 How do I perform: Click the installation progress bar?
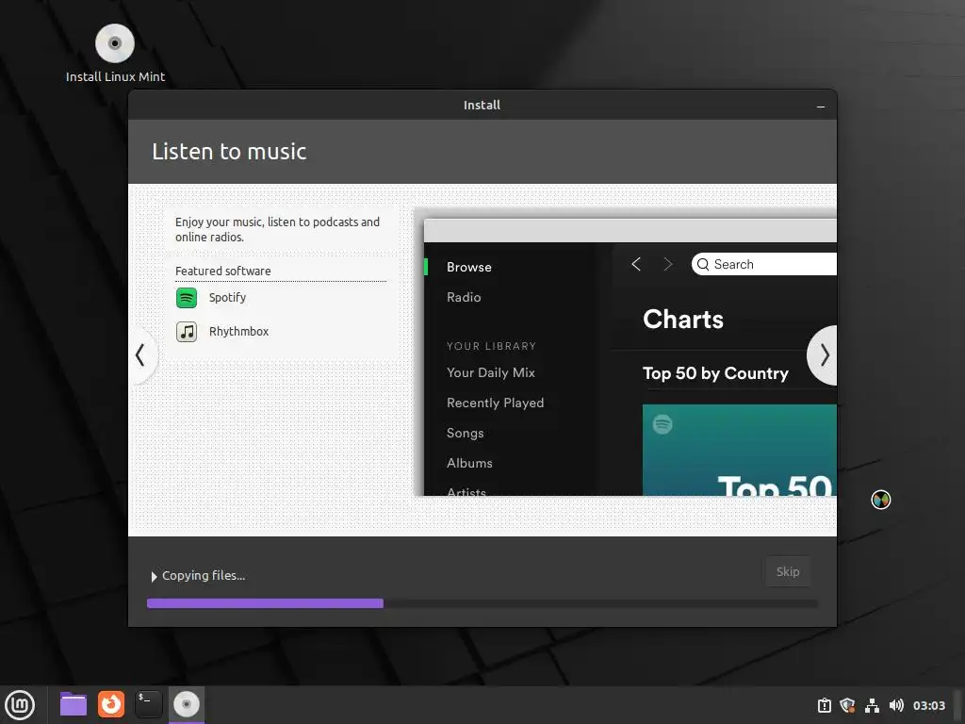pos(482,604)
